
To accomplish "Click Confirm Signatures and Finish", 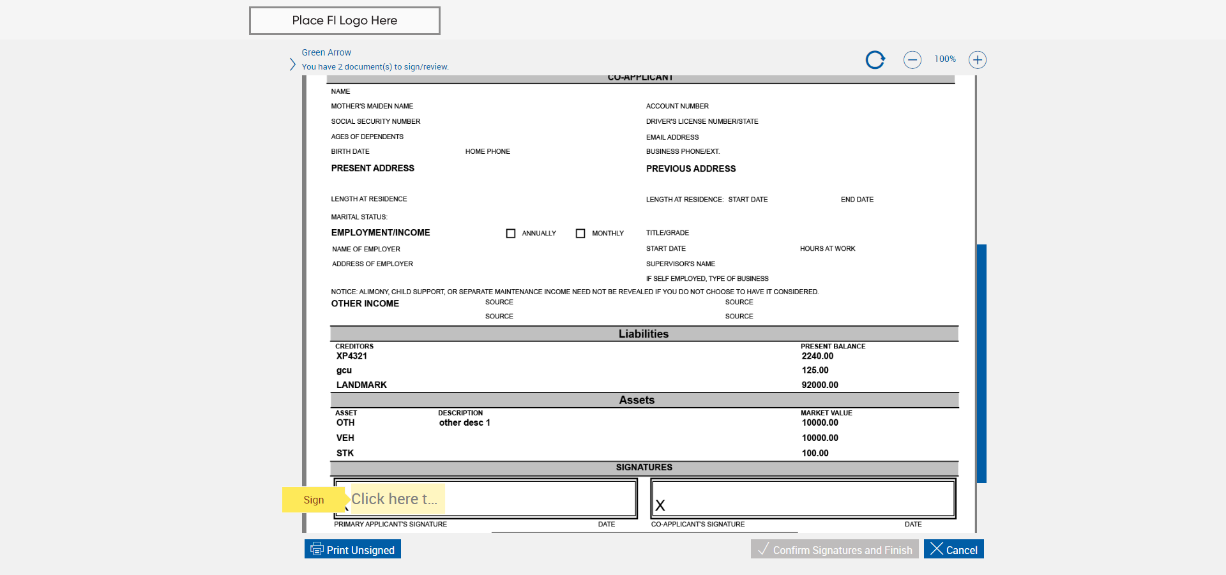I will click(834, 549).
